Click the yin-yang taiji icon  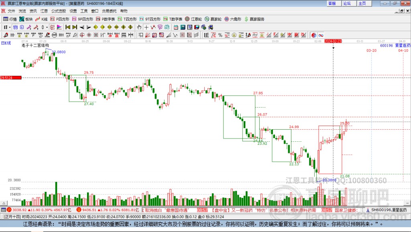click(x=314, y=35)
